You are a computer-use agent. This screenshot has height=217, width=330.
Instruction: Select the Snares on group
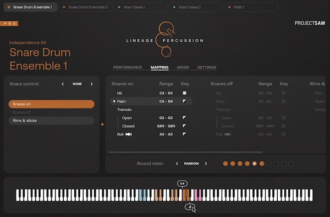[52, 104]
